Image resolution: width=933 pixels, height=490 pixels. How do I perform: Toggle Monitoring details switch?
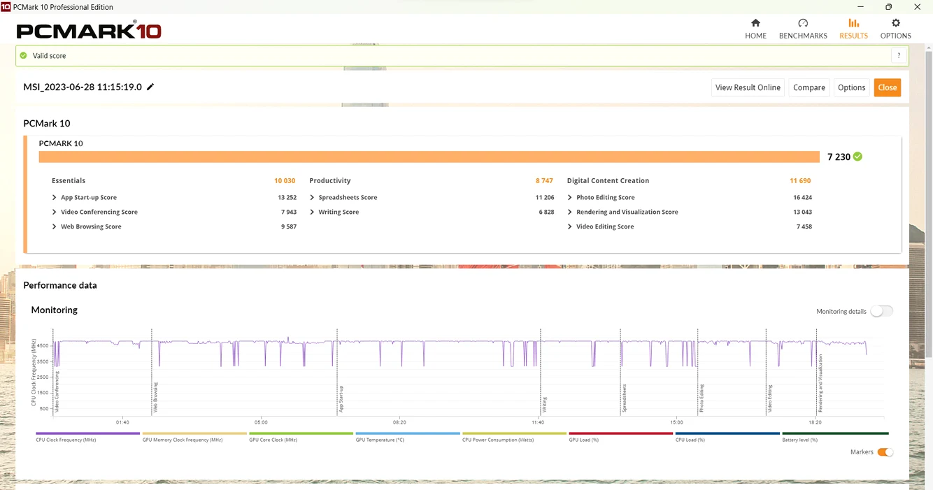pos(882,311)
